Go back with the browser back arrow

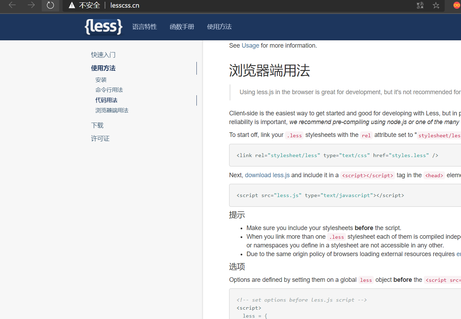(12, 5)
